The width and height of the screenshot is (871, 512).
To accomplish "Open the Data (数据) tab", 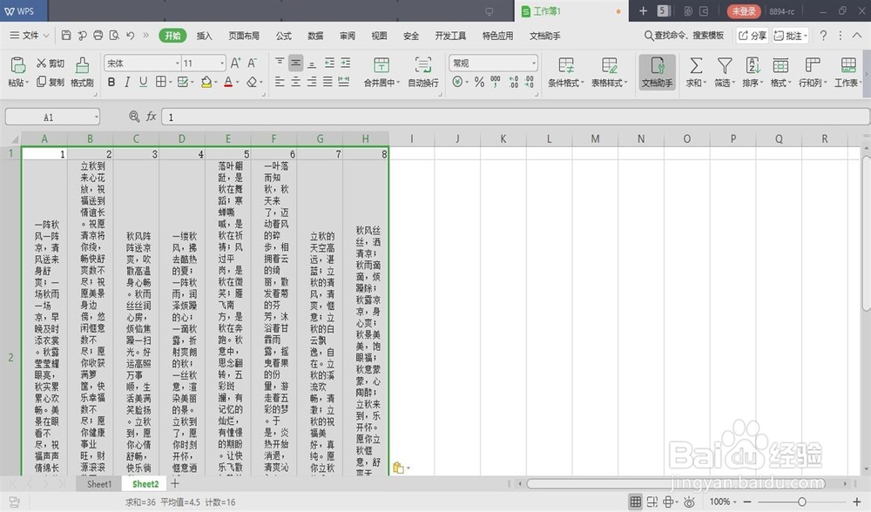I will [315, 36].
